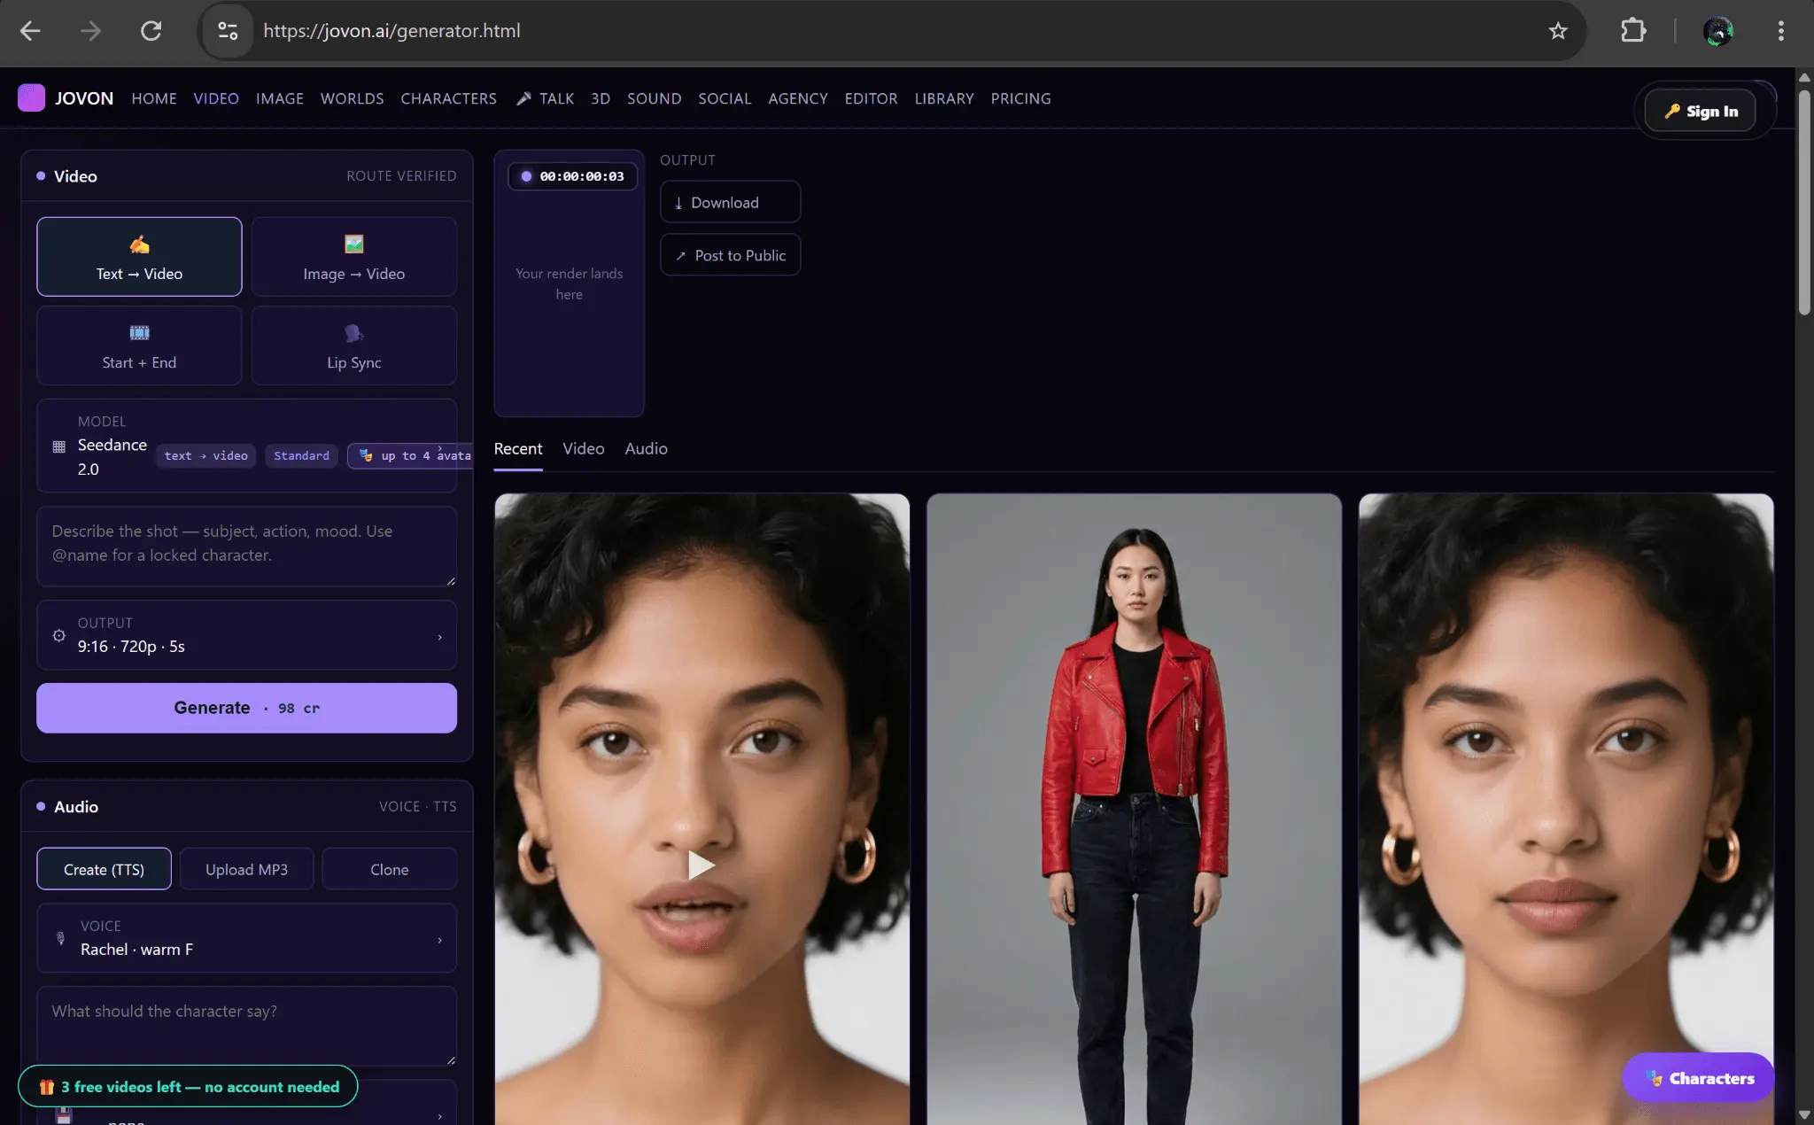Expand the Voice Rachel · warm F selector
Image resolution: width=1814 pixels, height=1125 pixels.
coord(247,938)
